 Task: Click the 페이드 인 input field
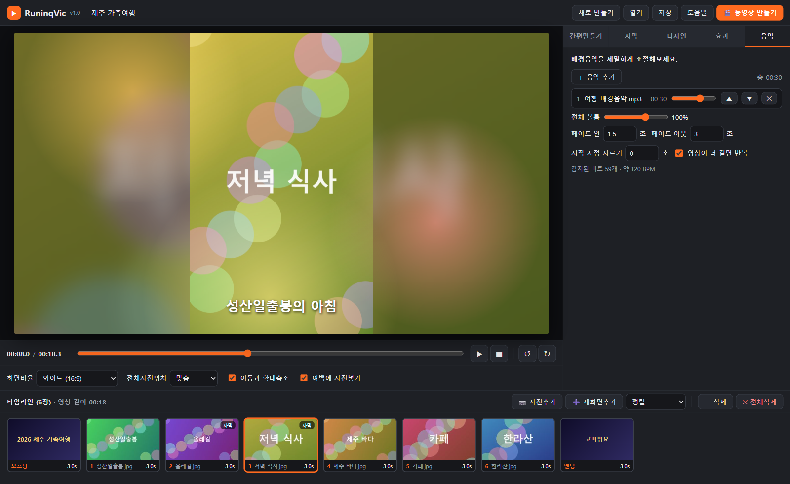[620, 134]
